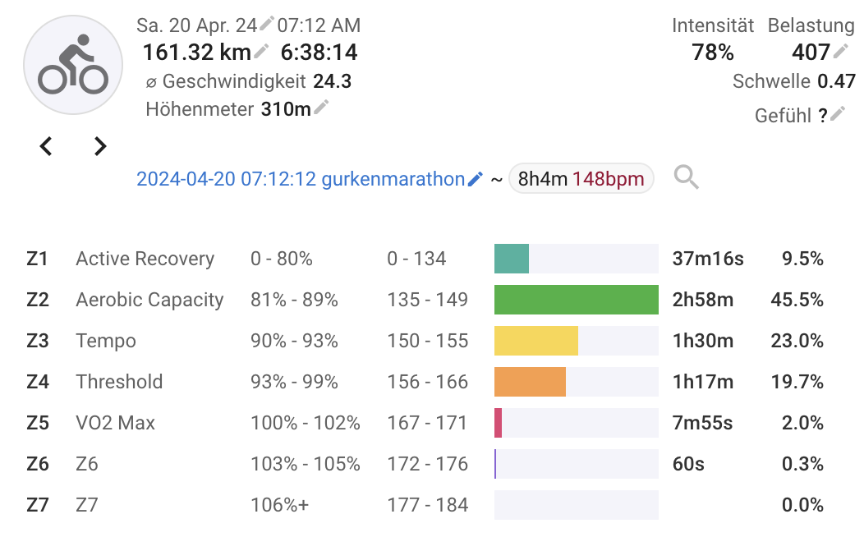
Task: Go to previous activity with left chevron
Action: (46, 146)
